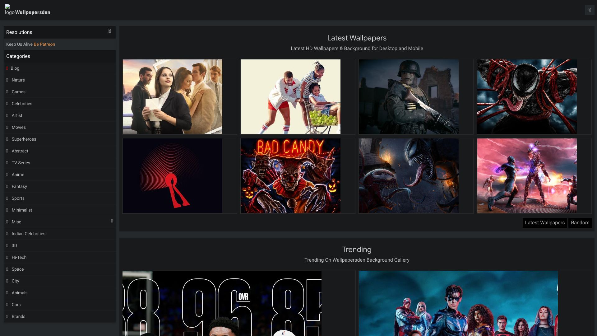Open the trending superhero team wallpaper
Screen dimensions: 597x336
458,303
